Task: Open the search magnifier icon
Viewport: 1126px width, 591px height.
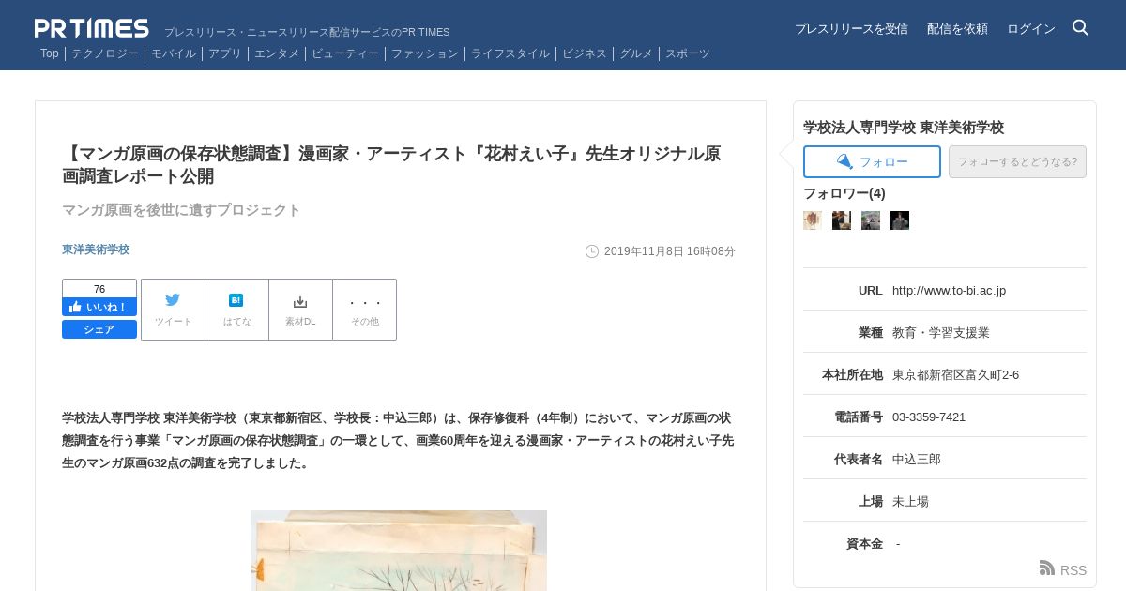Action: (x=1080, y=27)
